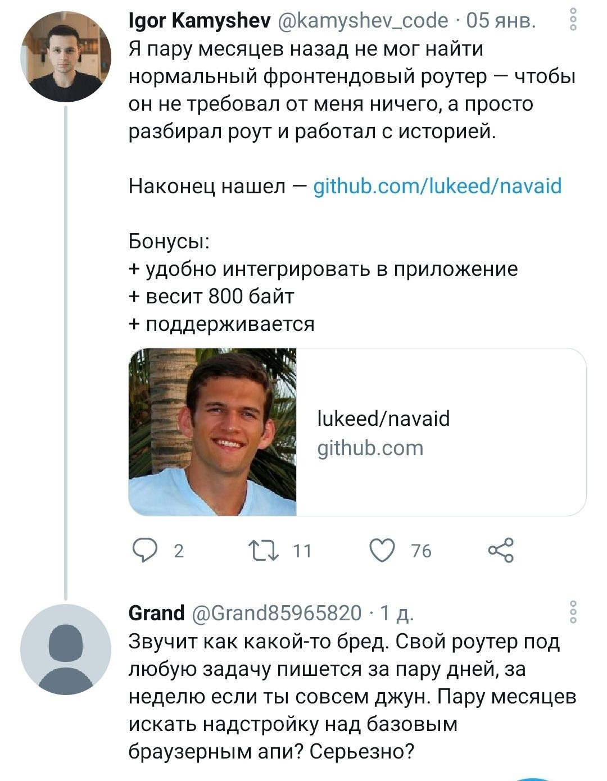Click the retweet count 11
Screen dimensions: 607x781
pos(302,551)
